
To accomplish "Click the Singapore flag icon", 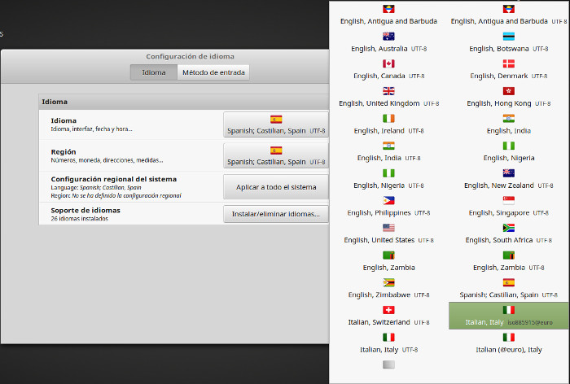I will [x=509, y=200].
